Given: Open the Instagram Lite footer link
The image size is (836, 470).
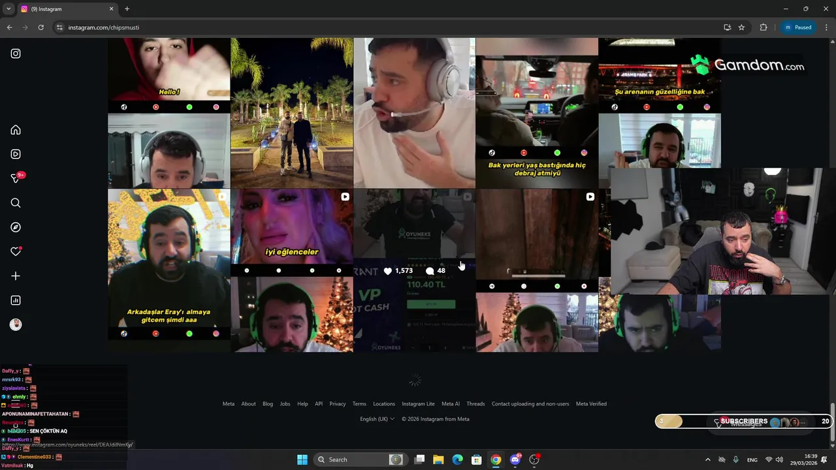Looking at the screenshot, I should point(418,403).
